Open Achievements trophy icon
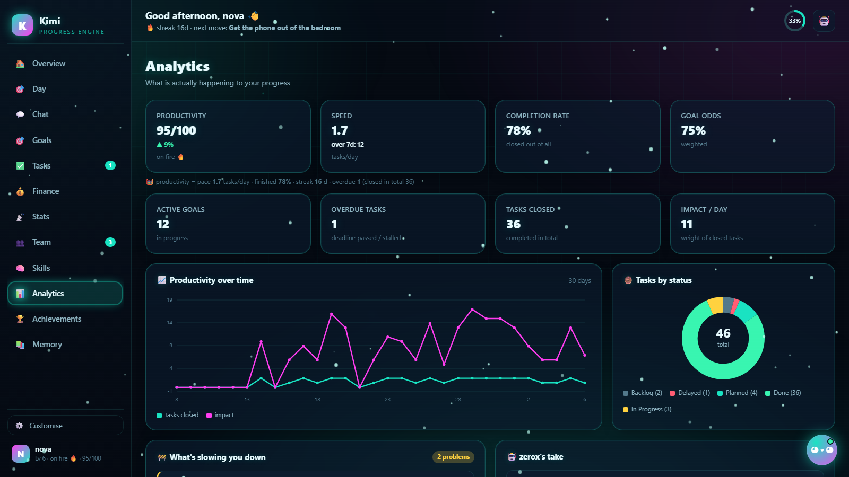 (x=20, y=319)
